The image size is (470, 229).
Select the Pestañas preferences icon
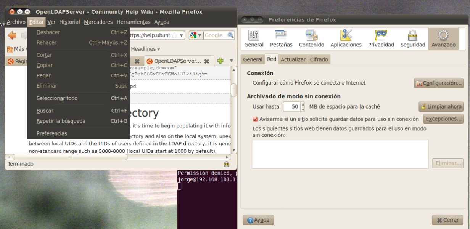281,38
